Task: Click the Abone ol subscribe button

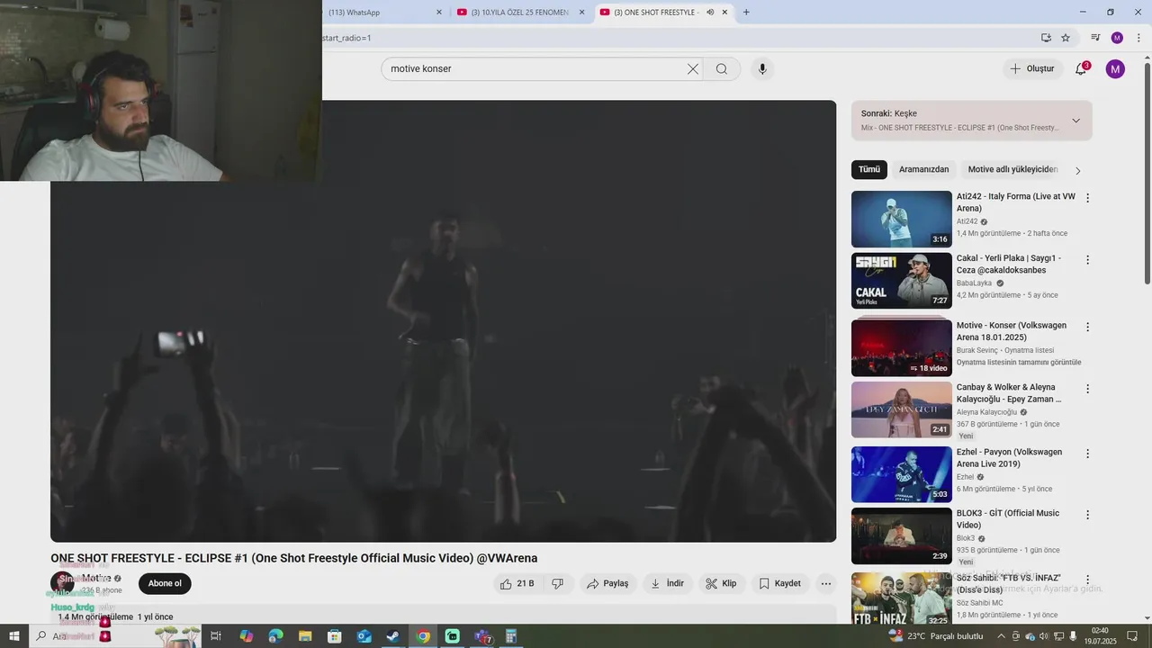Action: tap(165, 583)
